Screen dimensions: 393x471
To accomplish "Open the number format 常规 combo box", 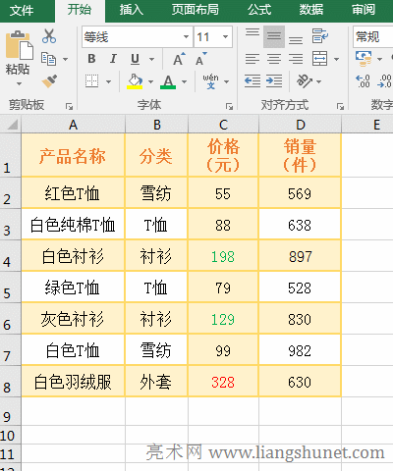I will tap(372, 36).
